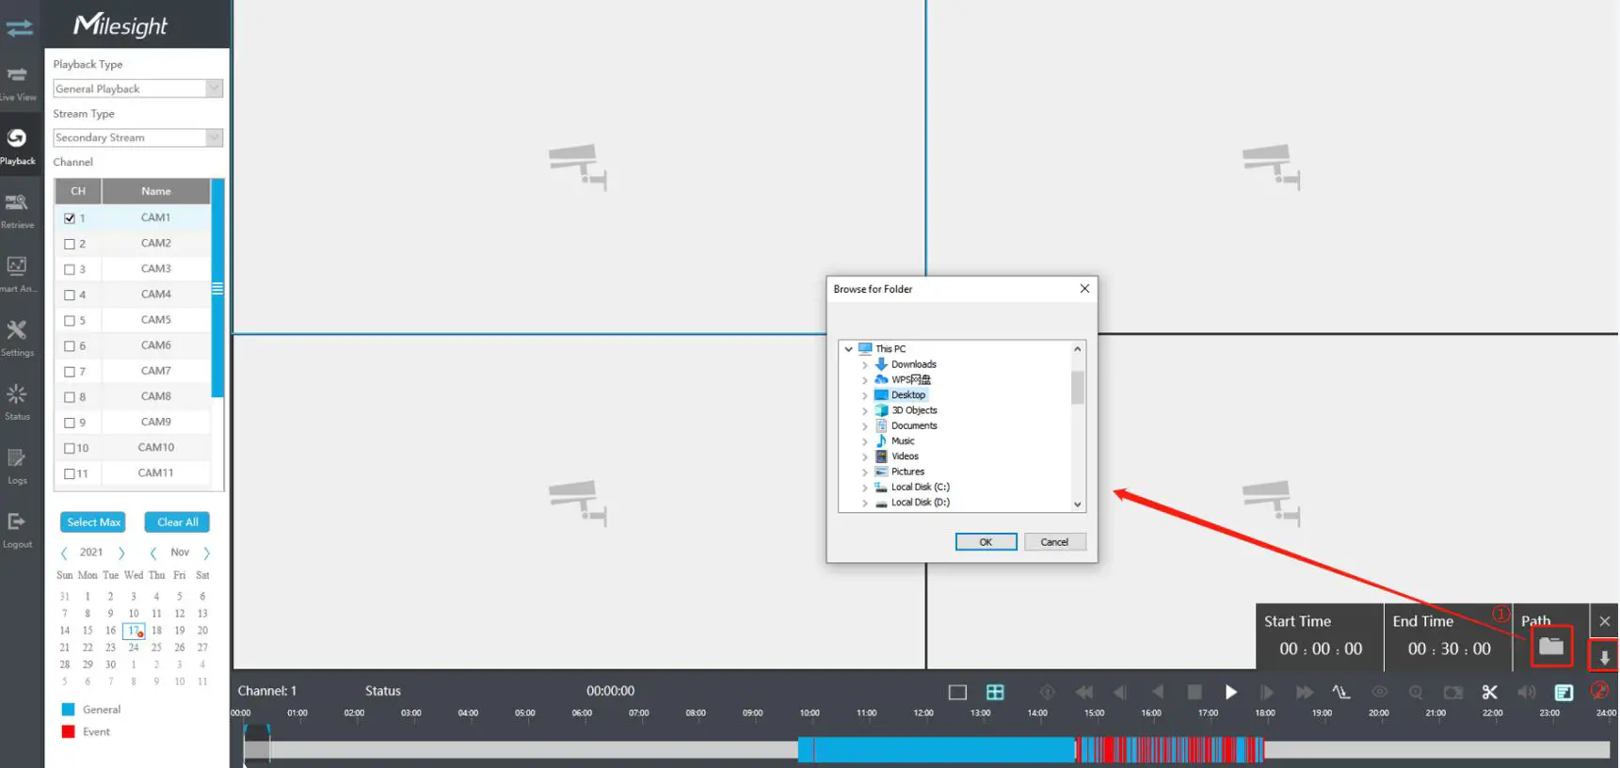This screenshot has width=1620, height=768.
Task: Check channel 3 CAM3 checkbox
Action: (70, 269)
